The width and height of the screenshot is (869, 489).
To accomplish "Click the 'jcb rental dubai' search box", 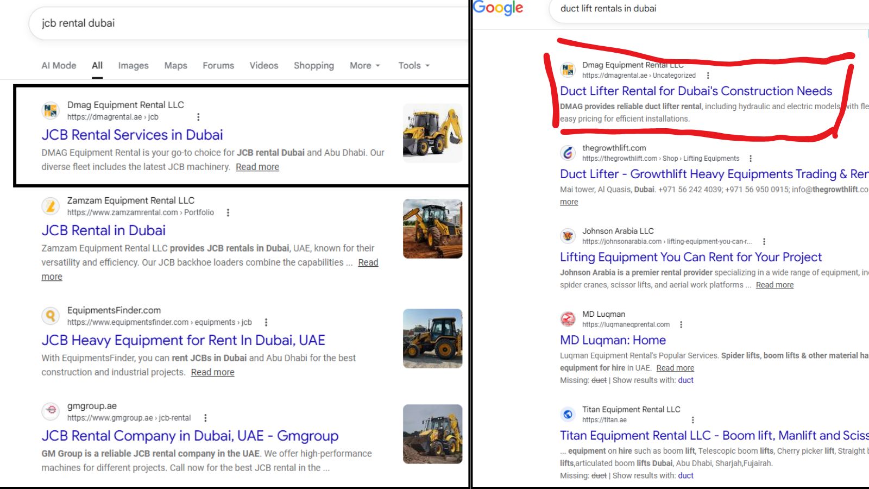I will (x=249, y=23).
